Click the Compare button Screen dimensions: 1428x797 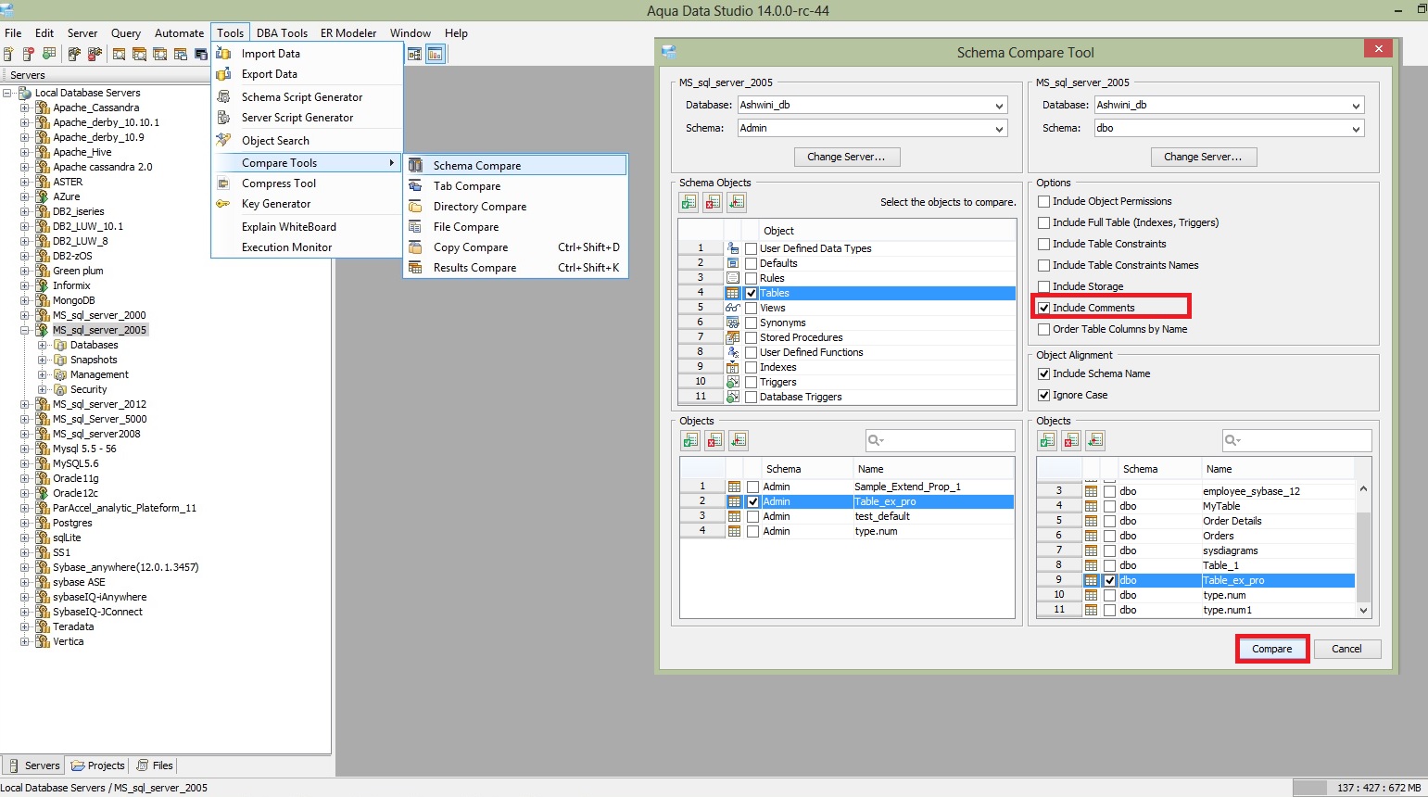(1271, 649)
